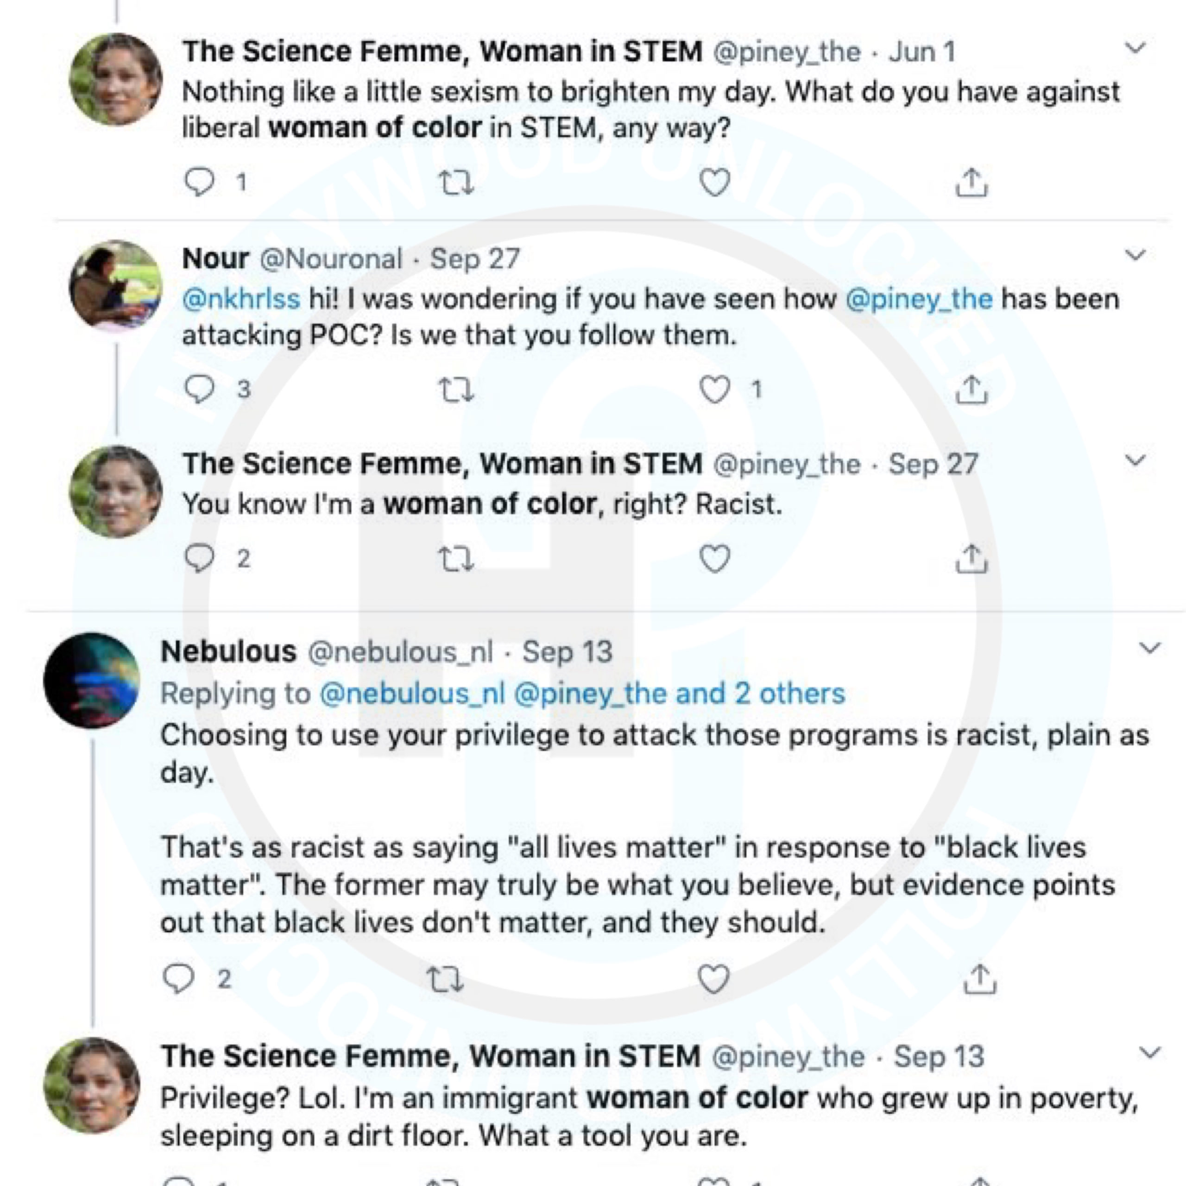The width and height of the screenshot is (1186, 1186).
Task: Open options chevron on the Jun 1 tweet
Action: click(1135, 48)
